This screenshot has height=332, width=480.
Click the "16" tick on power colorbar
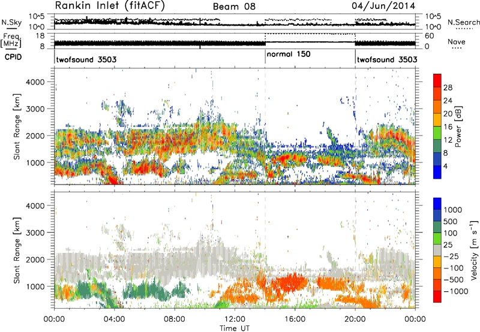pyautogui.click(x=448, y=127)
